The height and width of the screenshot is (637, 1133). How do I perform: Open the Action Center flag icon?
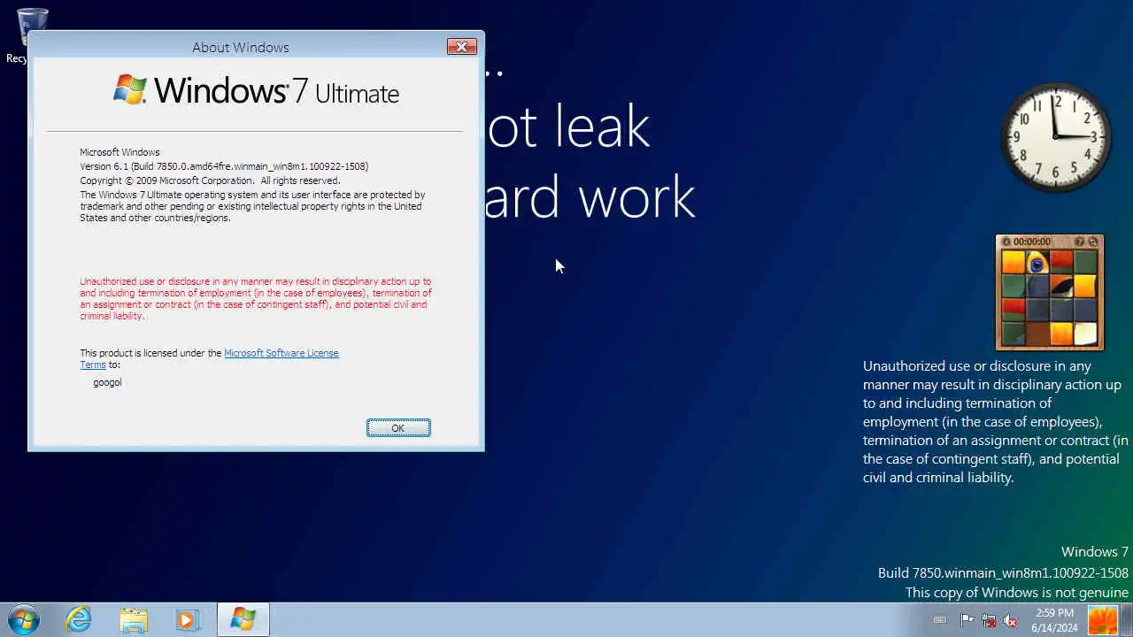967,620
